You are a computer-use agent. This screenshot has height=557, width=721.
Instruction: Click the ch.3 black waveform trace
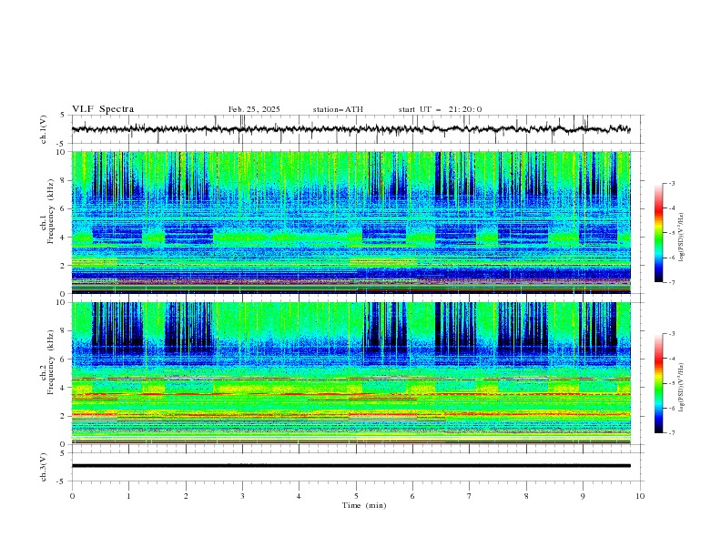point(350,466)
